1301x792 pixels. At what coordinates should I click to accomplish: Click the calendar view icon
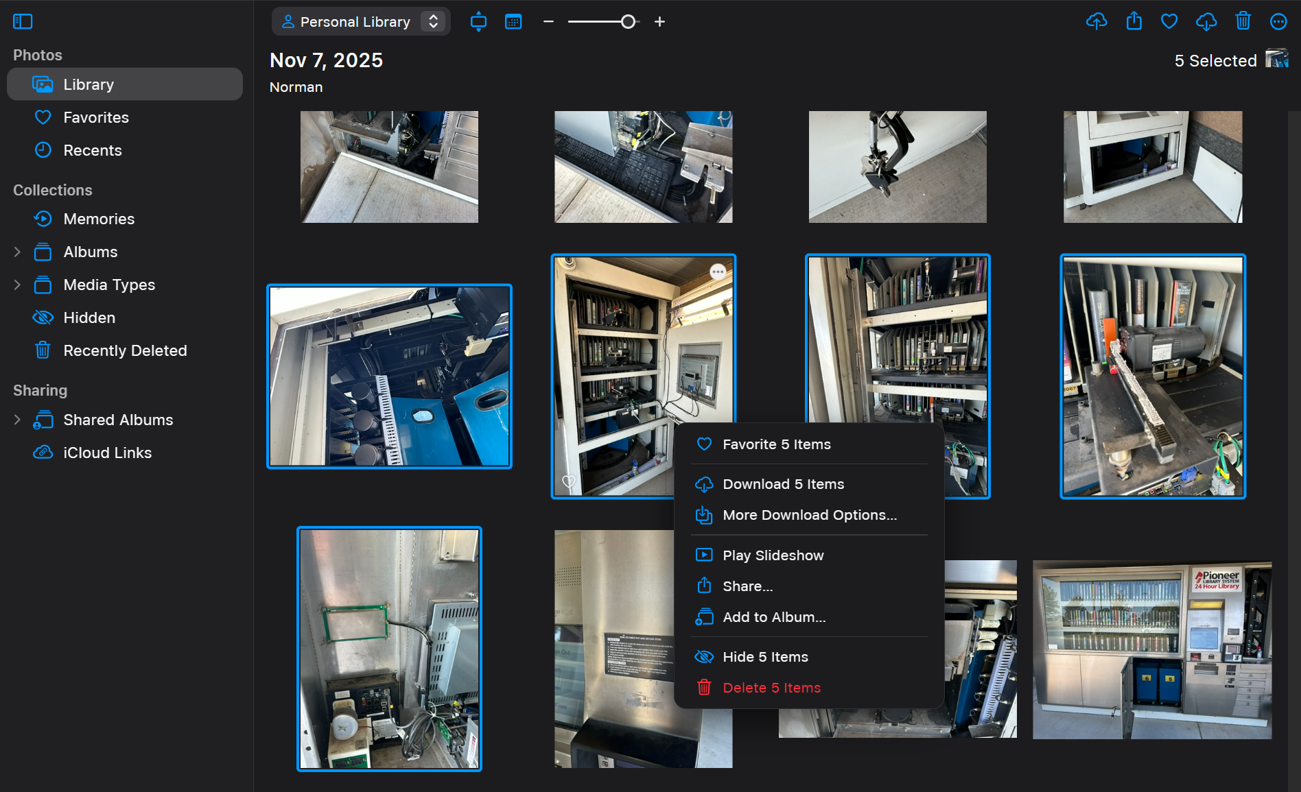513,21
